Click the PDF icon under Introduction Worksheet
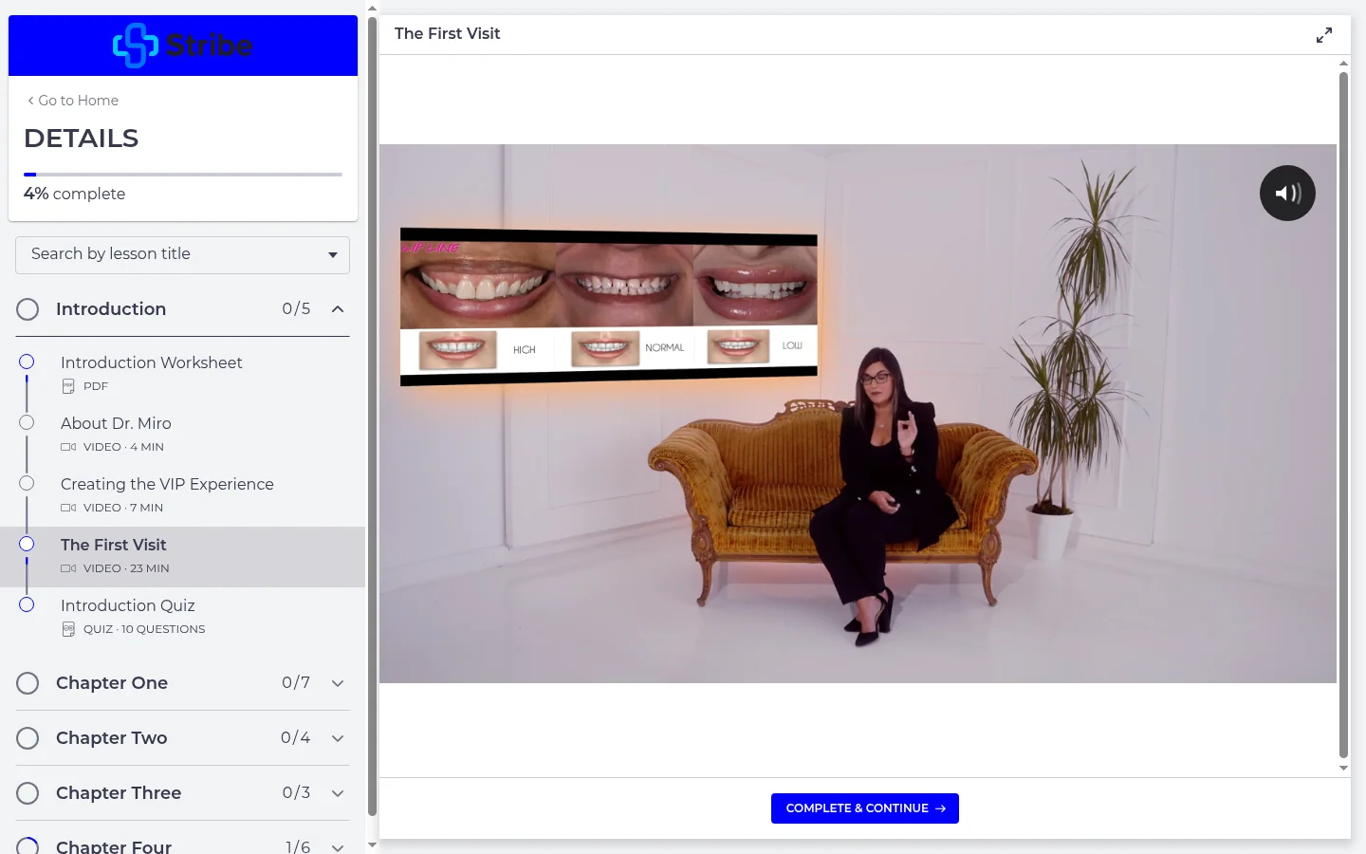The width and height of the screenshot is (1366, 854). tap(68, 386)
